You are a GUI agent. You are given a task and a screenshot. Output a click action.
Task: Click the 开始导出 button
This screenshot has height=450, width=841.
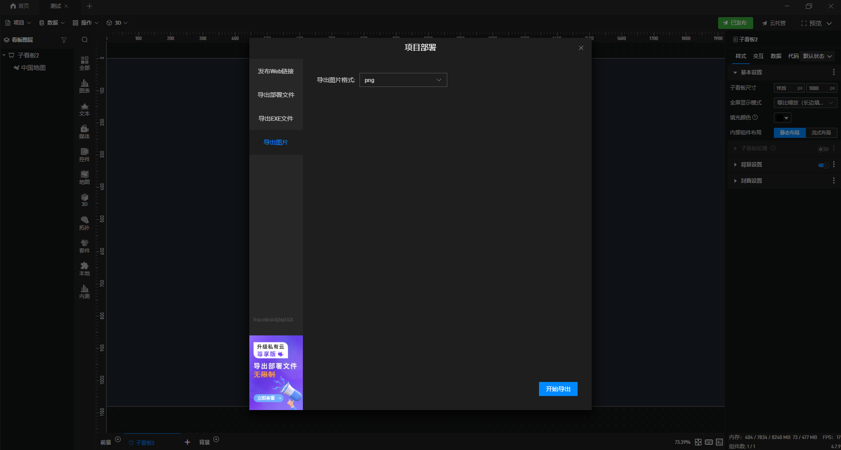[558, 389]
